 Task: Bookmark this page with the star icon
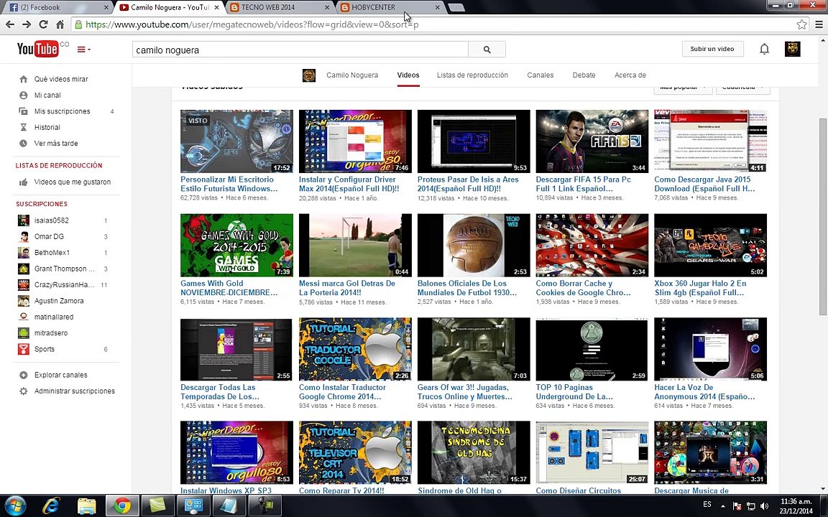click(801, 24)
